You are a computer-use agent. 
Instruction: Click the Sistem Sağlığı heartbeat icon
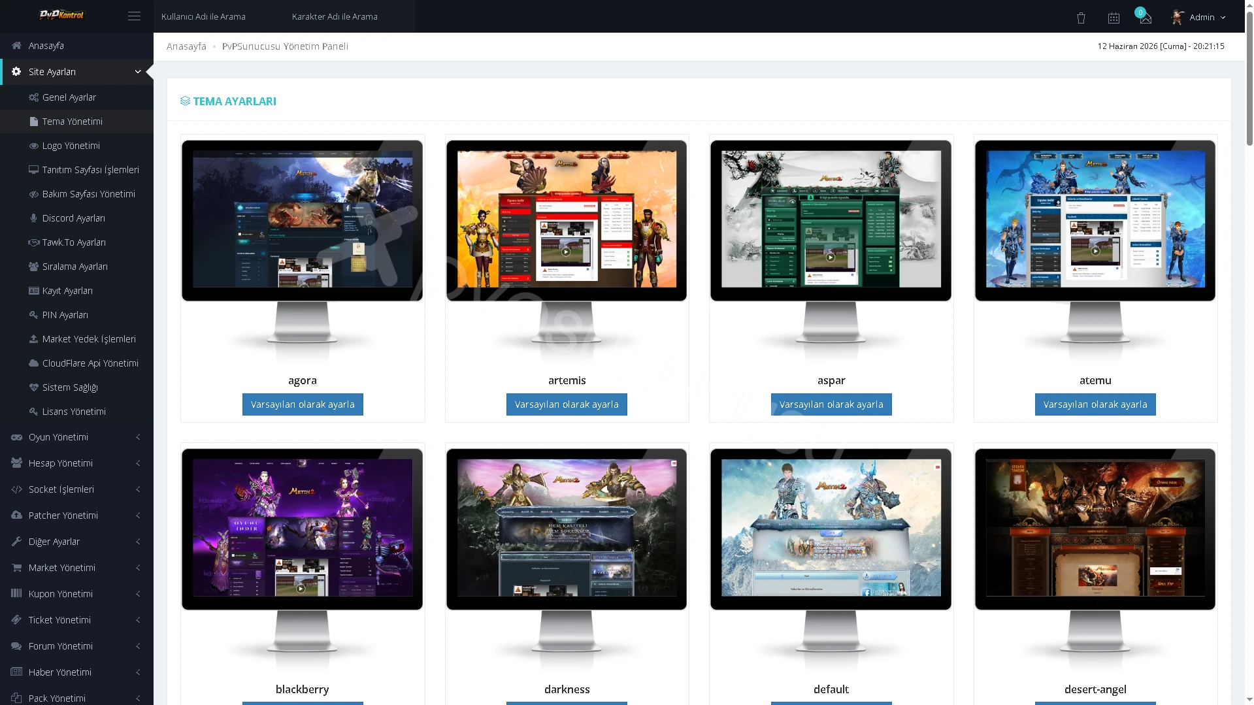click(x=34, y=387)
